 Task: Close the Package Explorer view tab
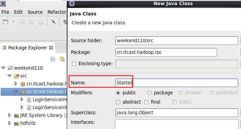(51, 48)
